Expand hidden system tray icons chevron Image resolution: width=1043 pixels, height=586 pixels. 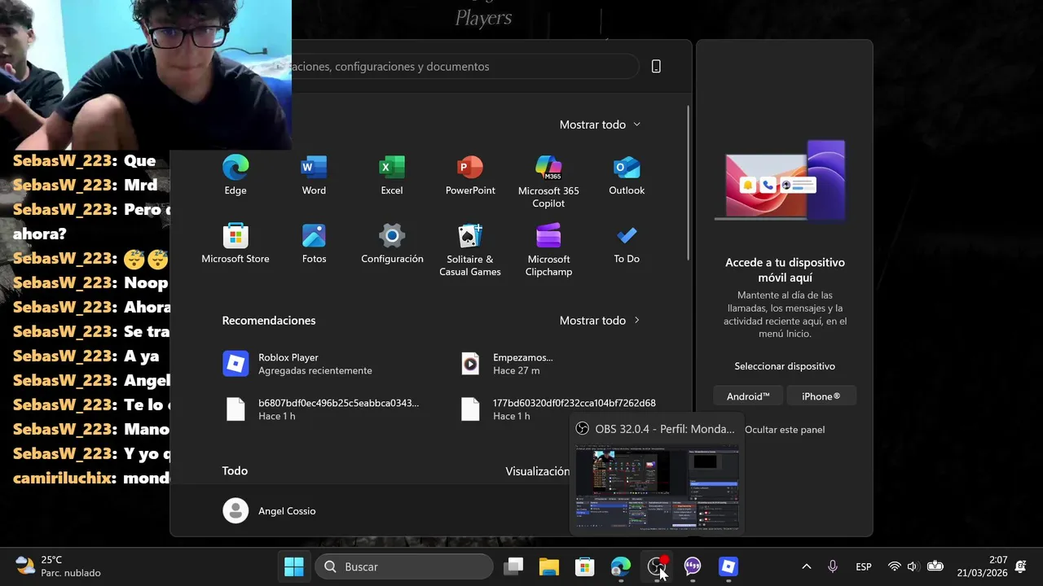(x=807, y=566)
